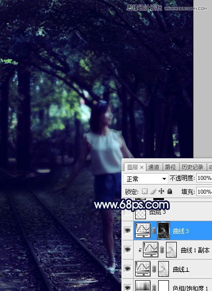This screenshot has height=291, width=212.
Task: Select the 曲线 1 layer name
Action: (181, 269)
